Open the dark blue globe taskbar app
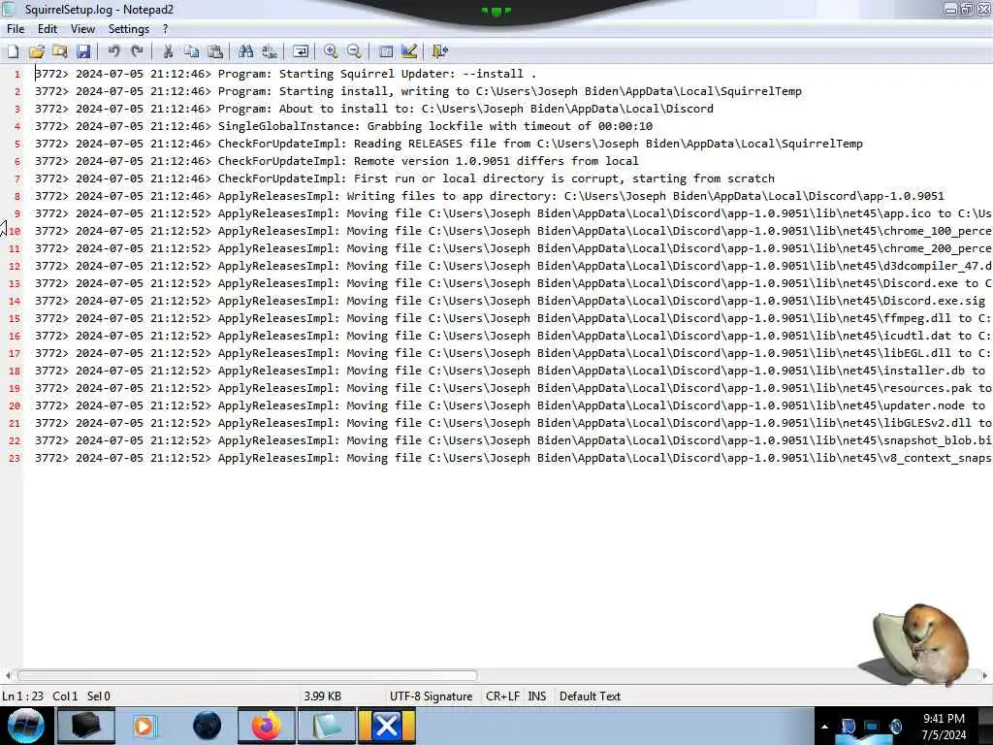 (x=207, y=726)
